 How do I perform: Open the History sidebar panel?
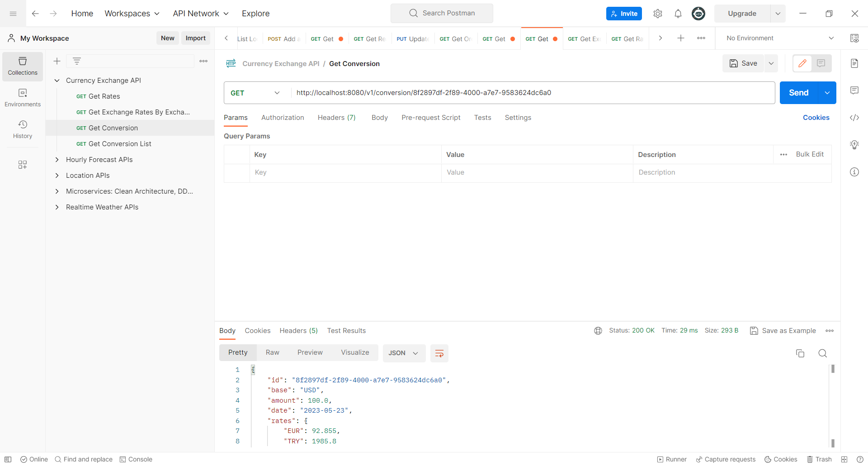pyautogui.click(x=23, y=130)
